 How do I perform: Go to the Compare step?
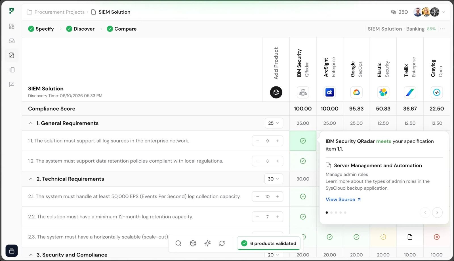click(x=122, y=29)
